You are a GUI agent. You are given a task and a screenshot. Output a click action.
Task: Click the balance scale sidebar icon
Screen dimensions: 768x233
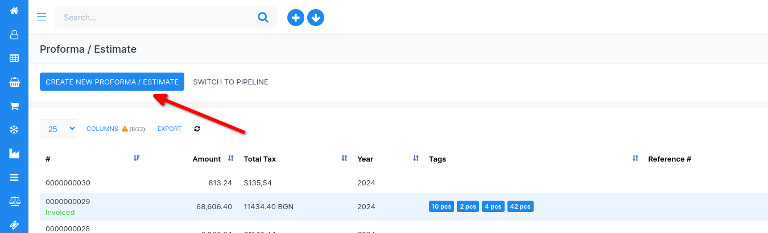point(14,201)
